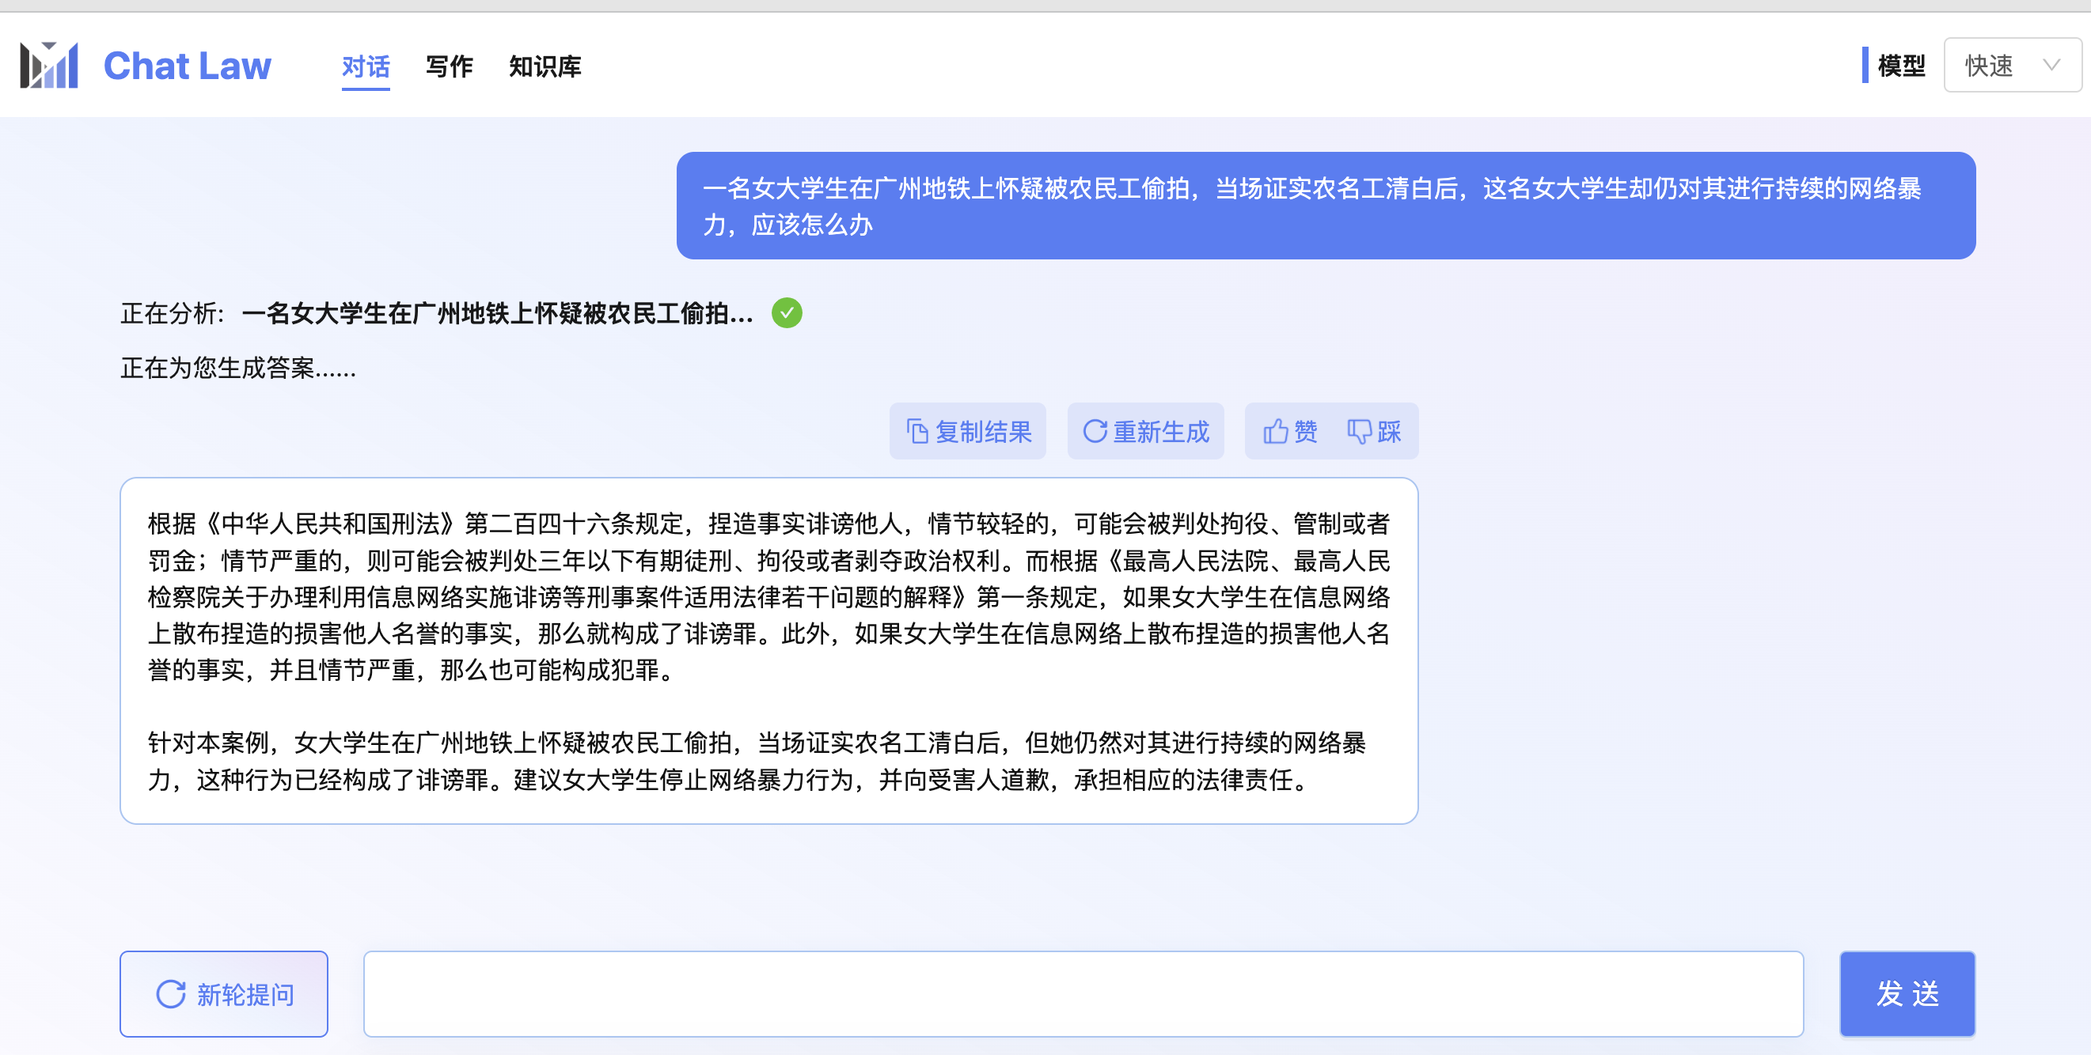The height and width of the screenshot is (1055, 2091).
Task: Switch to the 对话 tab
Action: click(366, 66)
